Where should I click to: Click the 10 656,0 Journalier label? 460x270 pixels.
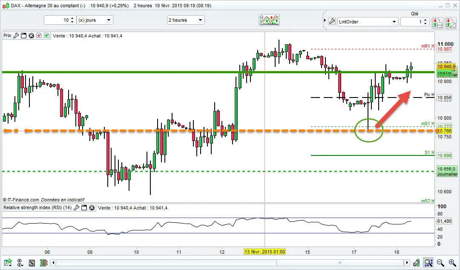coord(447,171)
